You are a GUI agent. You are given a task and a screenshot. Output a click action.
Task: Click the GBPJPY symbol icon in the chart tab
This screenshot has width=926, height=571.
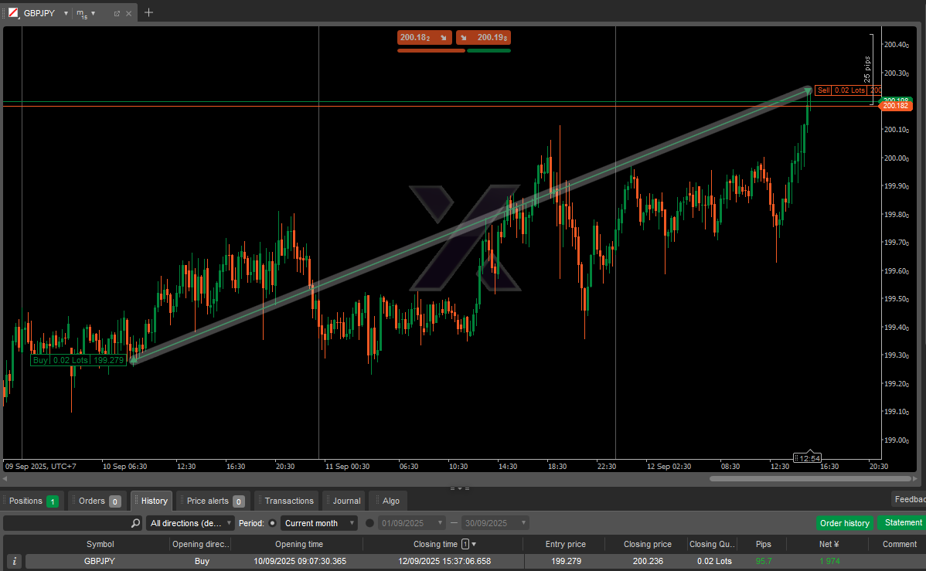point(13,13)
